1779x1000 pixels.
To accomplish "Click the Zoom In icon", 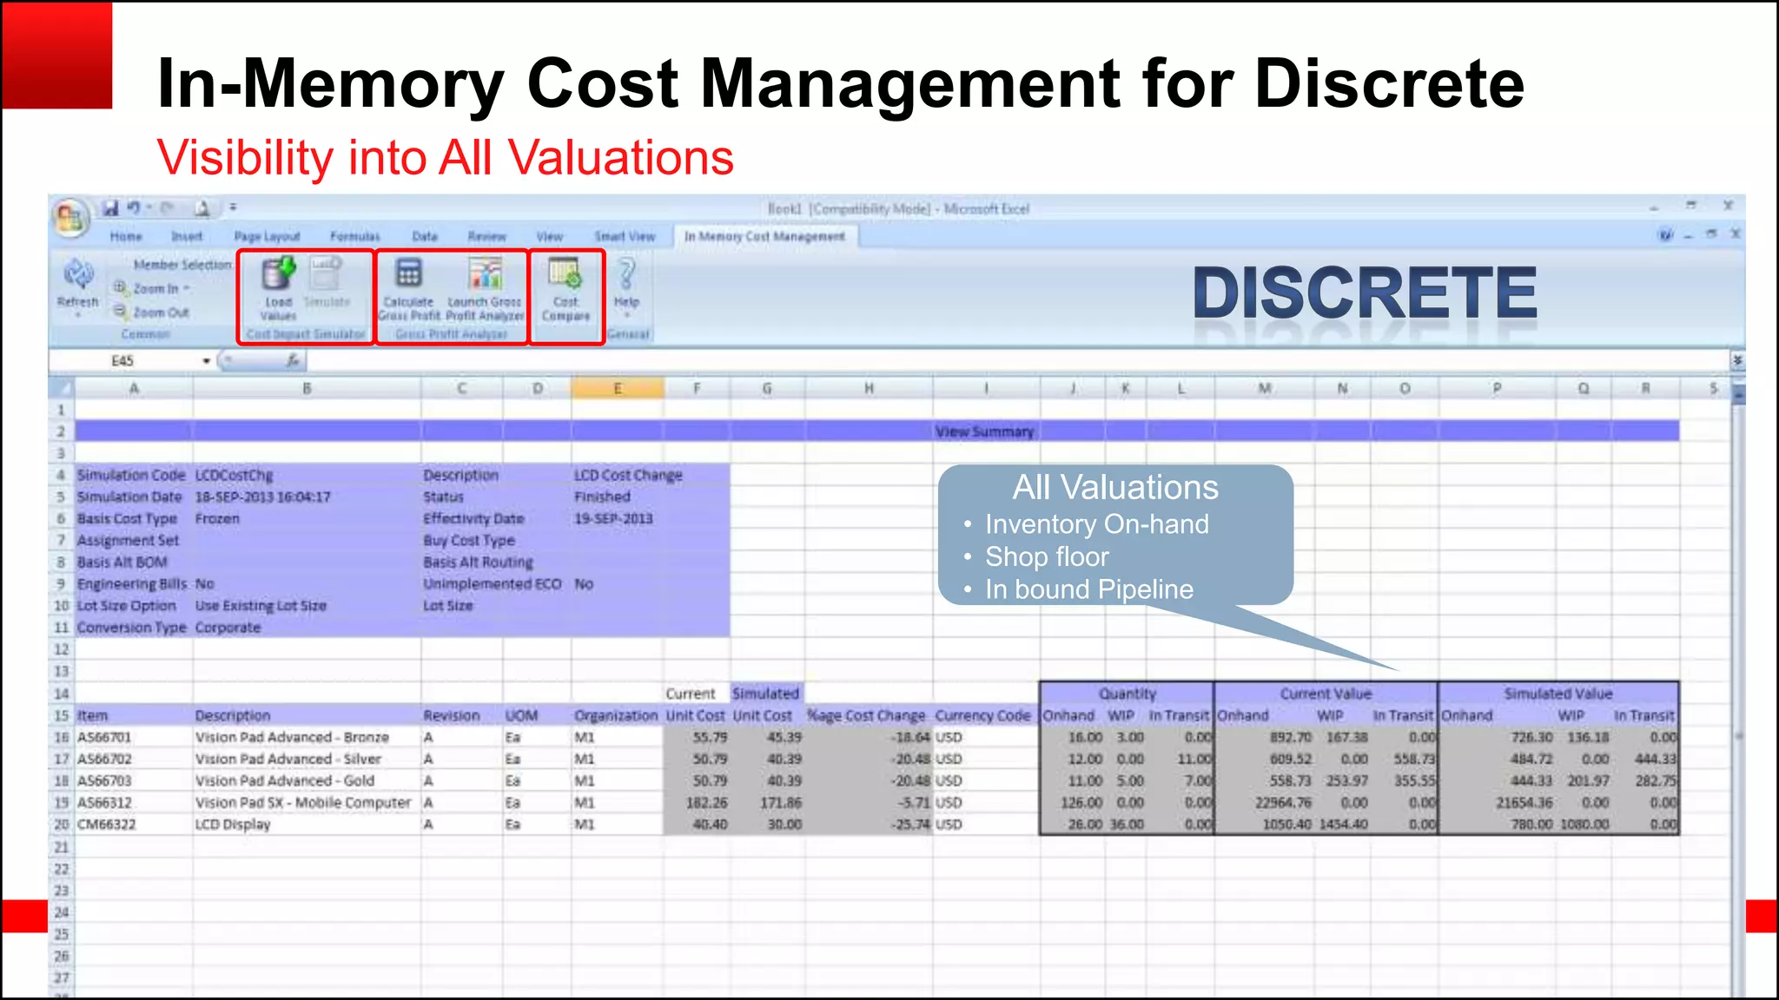I will point(121,287).
